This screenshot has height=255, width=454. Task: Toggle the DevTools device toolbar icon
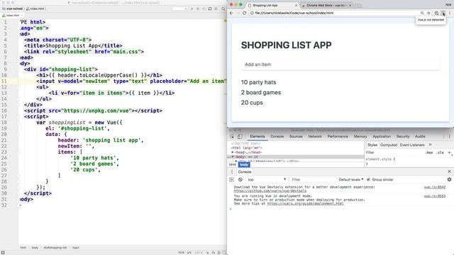tap(240, 137)
